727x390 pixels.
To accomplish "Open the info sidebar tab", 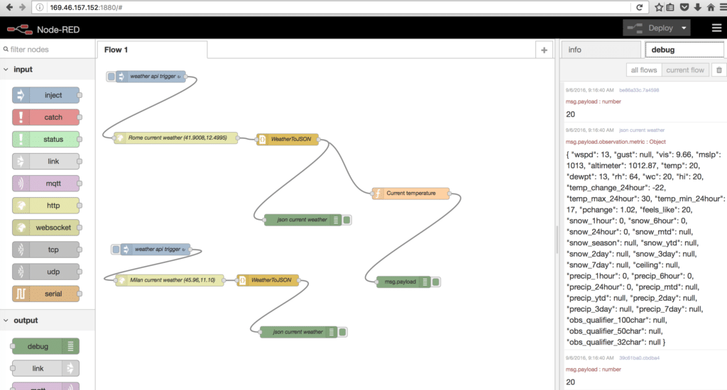I will 601,50.
